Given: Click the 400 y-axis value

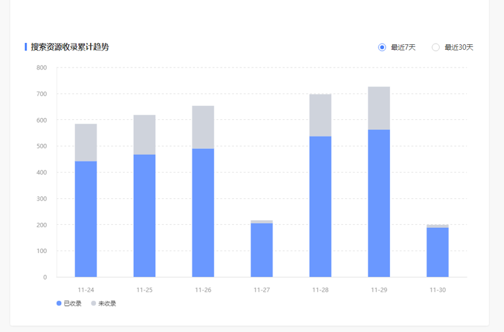Looking at the screenshot, I should pyautogui.click(x=42, y=172).
